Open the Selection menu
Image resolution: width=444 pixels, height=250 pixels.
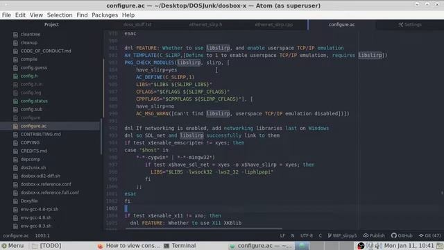click(60, 15)
